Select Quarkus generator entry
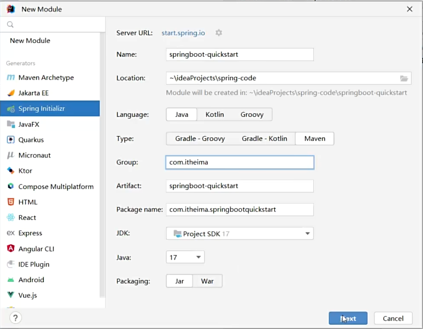 tap(50, 140)
